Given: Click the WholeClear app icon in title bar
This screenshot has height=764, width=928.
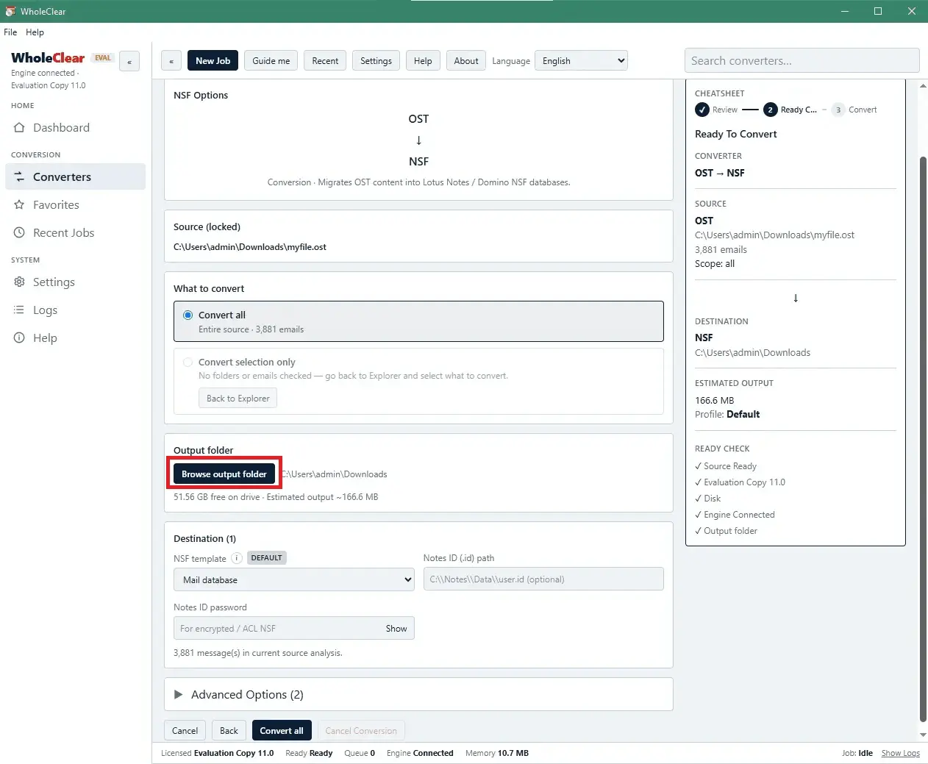Looking at the screenshot, I should click(10, 11).
